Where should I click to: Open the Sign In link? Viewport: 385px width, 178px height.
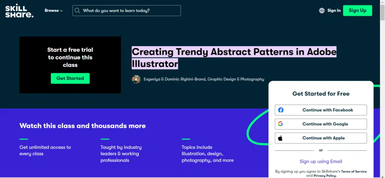pyautogui.click(x=334, y=10)
